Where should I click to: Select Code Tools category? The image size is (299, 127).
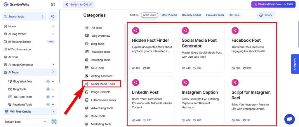[x=95, y=116]
